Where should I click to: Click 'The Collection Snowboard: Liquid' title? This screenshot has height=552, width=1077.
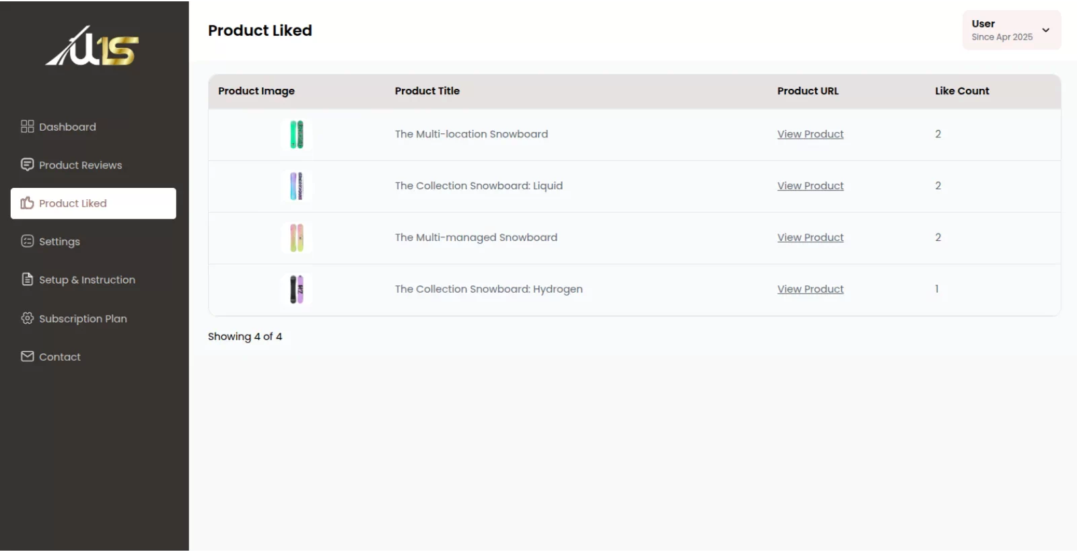pyautogui.click(x=479, y=186)
